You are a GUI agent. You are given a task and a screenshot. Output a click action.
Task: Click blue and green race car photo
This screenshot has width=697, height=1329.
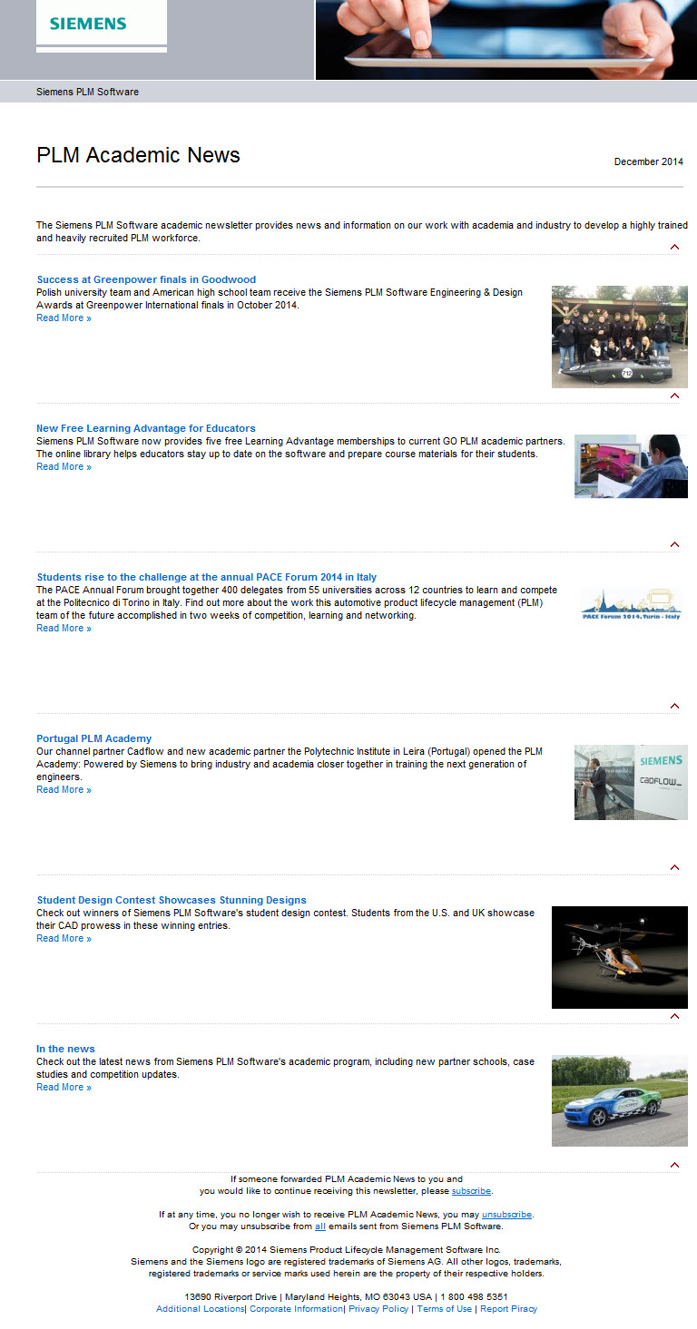coord(620,1100)
